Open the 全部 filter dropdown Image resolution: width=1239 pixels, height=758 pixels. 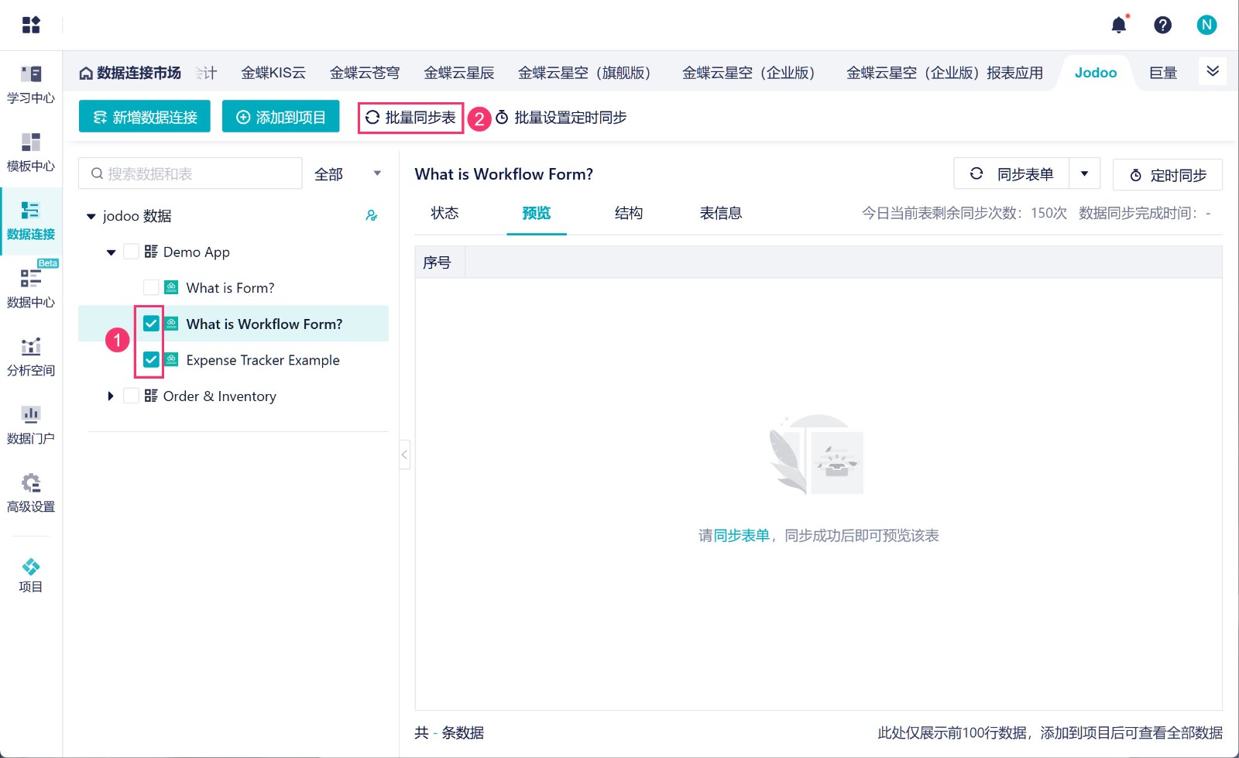[346, 174]
